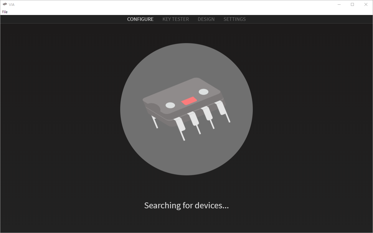The image size is (373, 233).
Task: Click the chip's front-left pin leg
Action: pos(180,128)
